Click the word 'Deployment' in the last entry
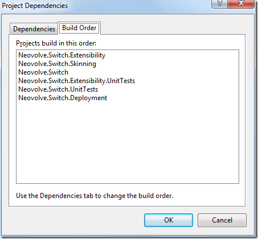 pyautogui.click(x=89, y=98)
